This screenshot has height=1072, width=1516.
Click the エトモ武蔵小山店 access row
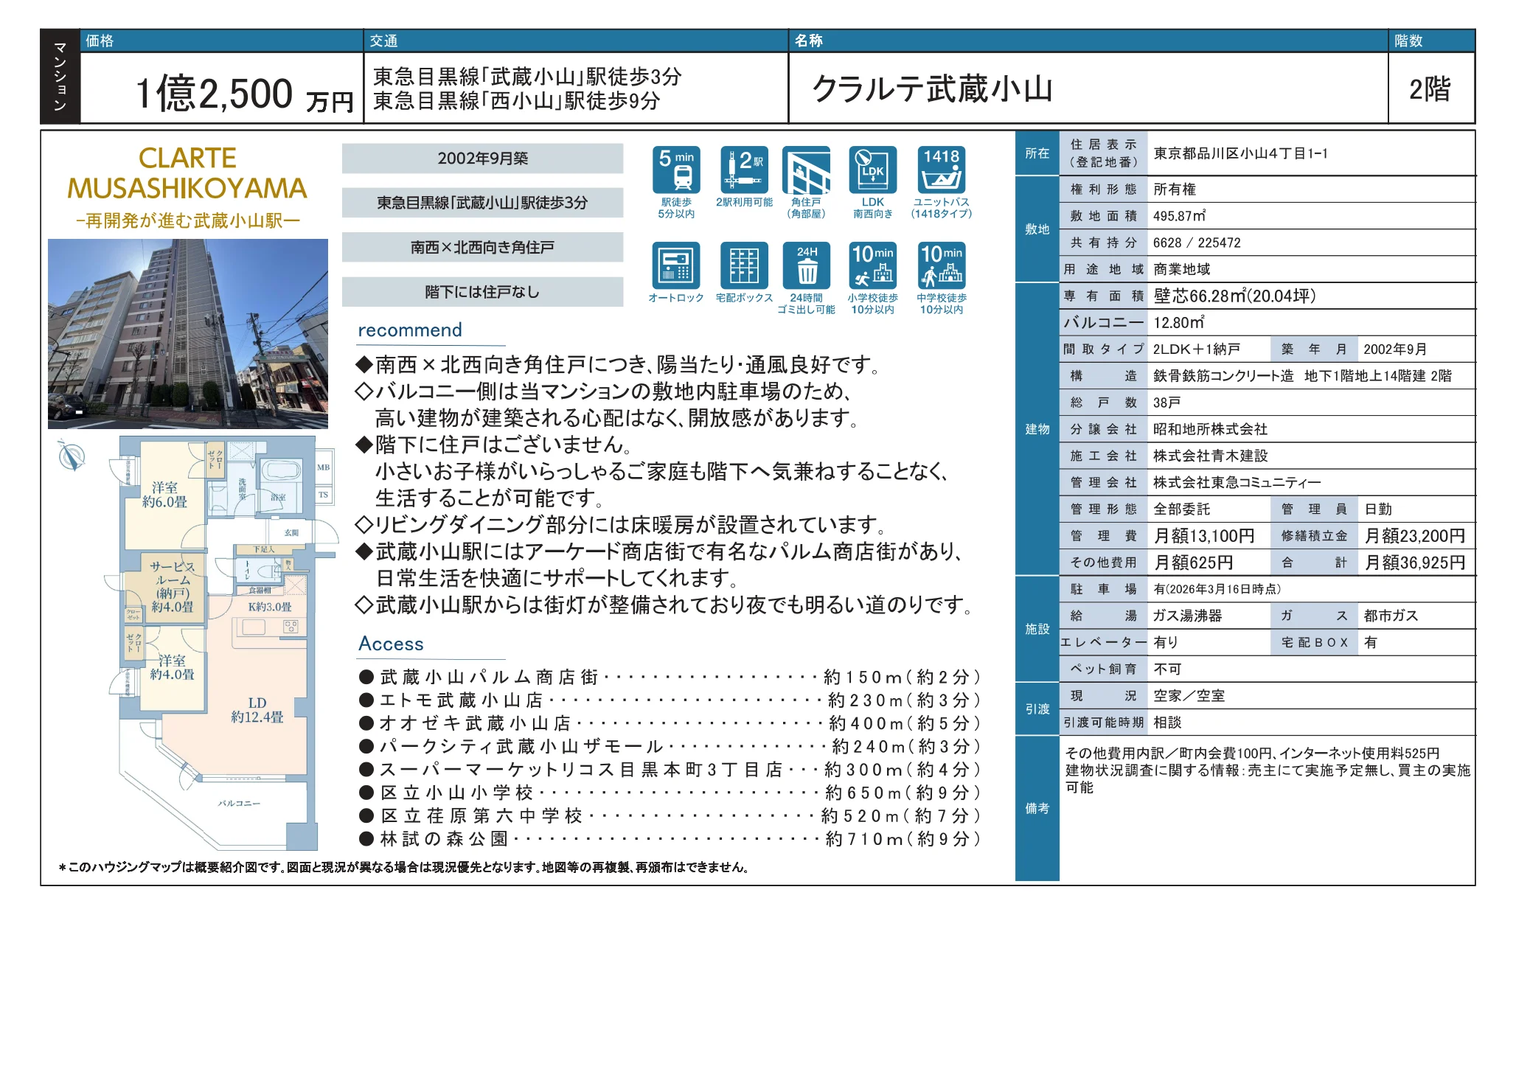point(670,700)
